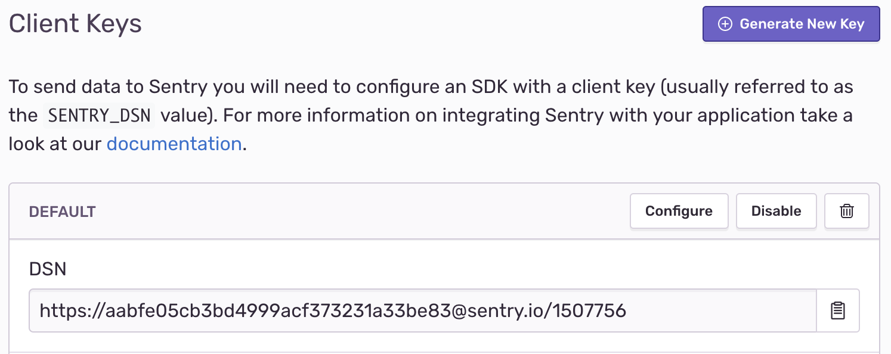Screen dimensions: 891x354
Task: Click the Client Keys page heading
Action: click(x=75, y=24)
